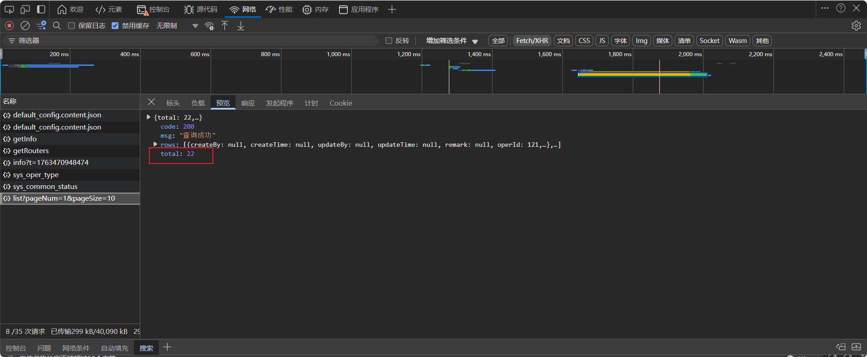Image resolution: width=867 pixels, height=357 pixels.
Task: Add a drawer tool with plus icon
Action: [x=167, y=347]
